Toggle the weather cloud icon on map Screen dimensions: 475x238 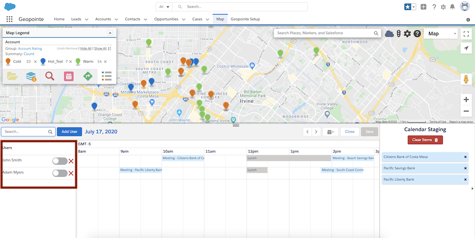389,34
